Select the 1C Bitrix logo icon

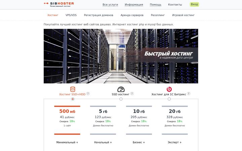tap(169, 89)
